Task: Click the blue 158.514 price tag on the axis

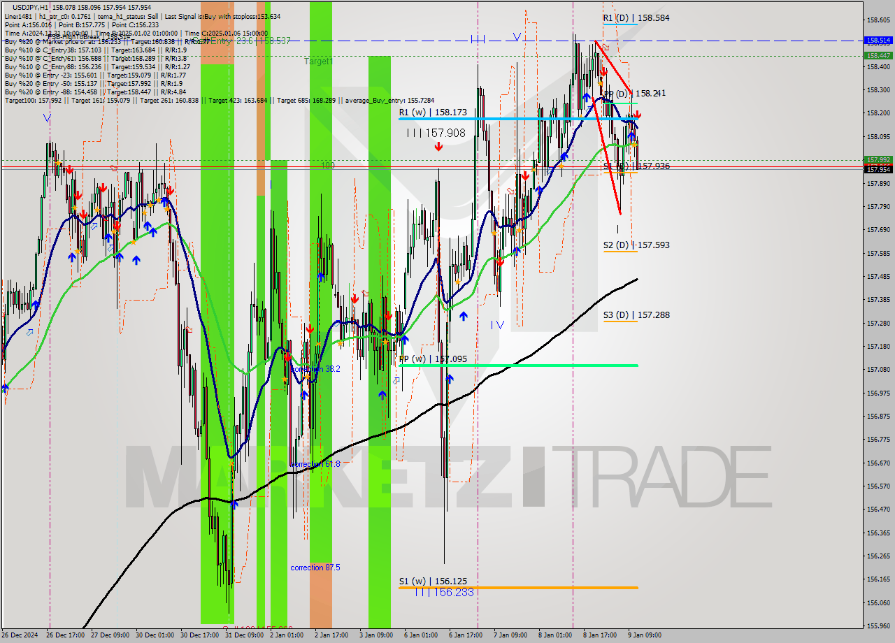Action: coord(878,41)
